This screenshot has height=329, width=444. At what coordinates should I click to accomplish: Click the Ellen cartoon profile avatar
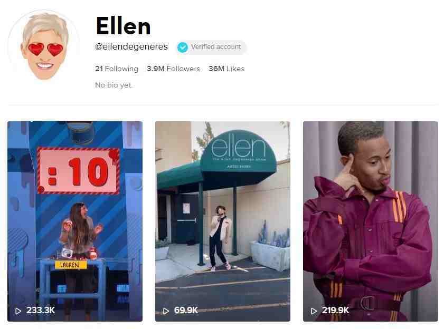tap(45, 46)
